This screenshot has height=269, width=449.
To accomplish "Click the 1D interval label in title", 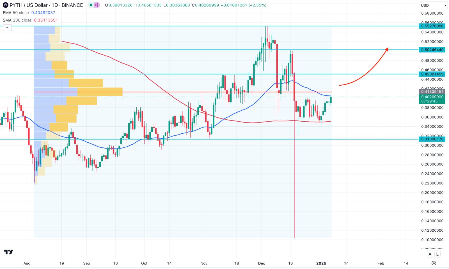I will 55,5.
